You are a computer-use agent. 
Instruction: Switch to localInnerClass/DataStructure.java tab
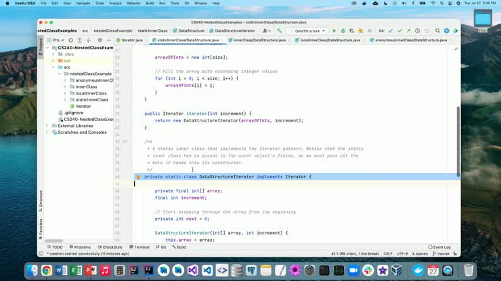328,40
